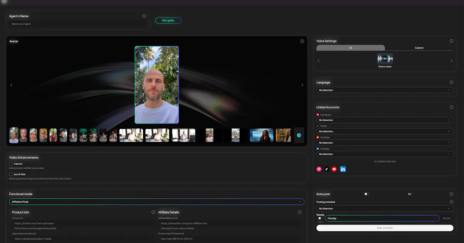The height and width of the screenshot is (243, 464).
Task: Go to next voice with right chevron
Action: [451, 61]
